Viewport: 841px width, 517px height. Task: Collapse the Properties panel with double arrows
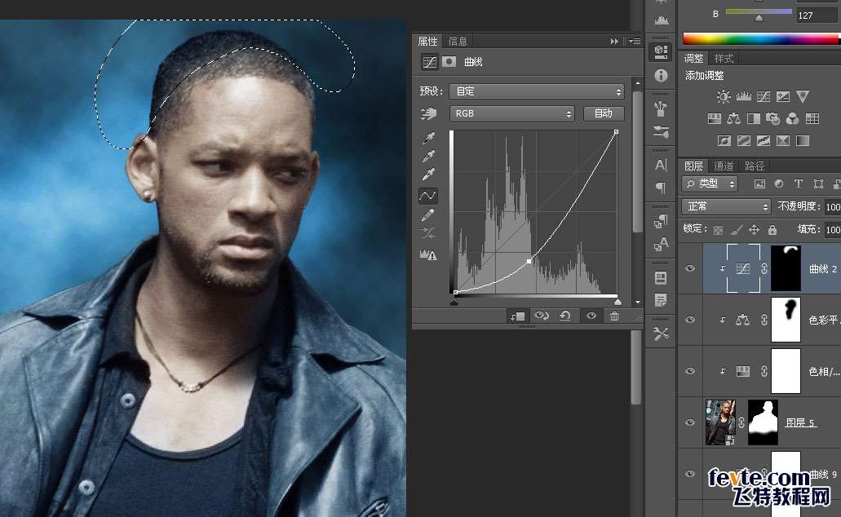615,42
